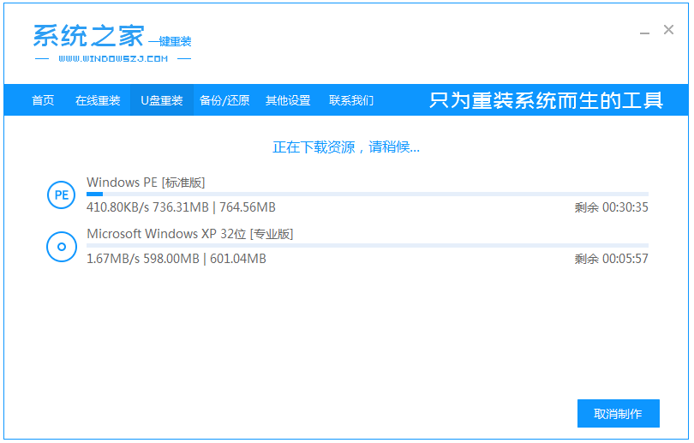This screenshot has height=443, width=694.
Task: Click the 剩余 00:05:57 remaining time
Action: pyautogui.click(x=611, y=259)
